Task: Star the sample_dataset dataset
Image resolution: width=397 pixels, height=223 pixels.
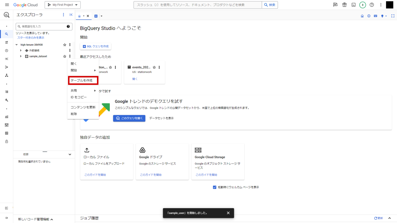Action: coord(65,56)
